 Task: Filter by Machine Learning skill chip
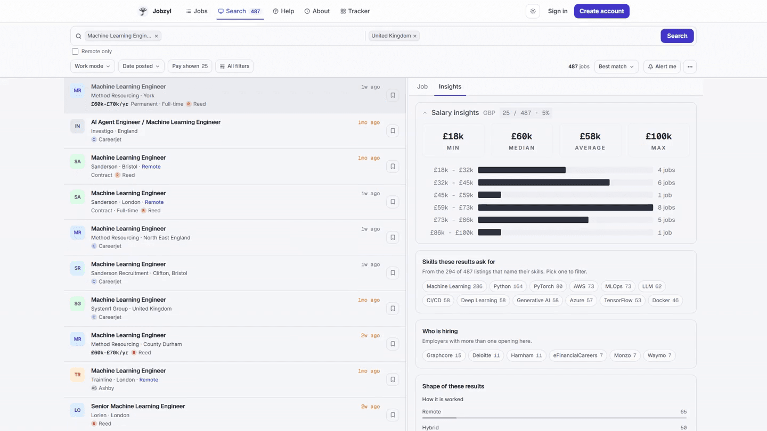point(454,286)
